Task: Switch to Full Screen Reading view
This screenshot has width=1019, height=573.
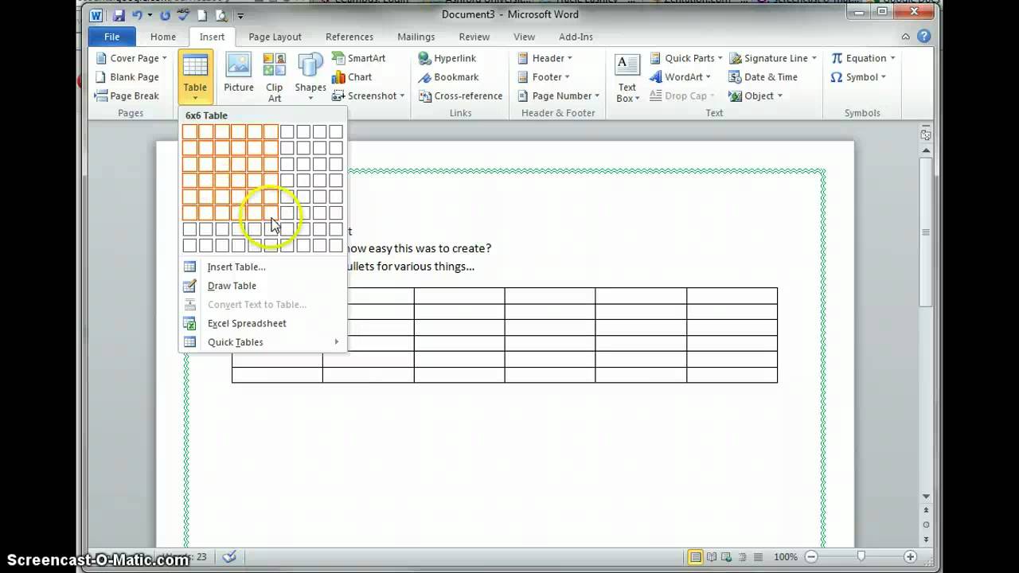Action: coord(712,557)
